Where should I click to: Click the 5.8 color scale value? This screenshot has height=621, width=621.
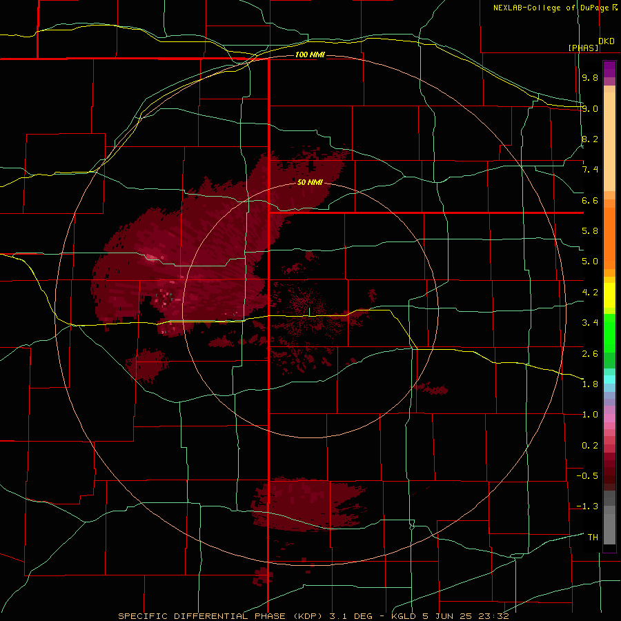(x=590, y=231)
